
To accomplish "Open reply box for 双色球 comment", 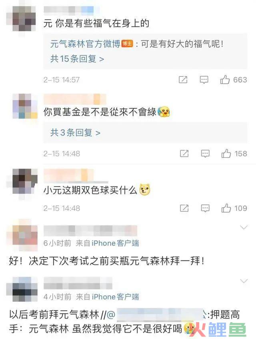I will tap(205, 209).
